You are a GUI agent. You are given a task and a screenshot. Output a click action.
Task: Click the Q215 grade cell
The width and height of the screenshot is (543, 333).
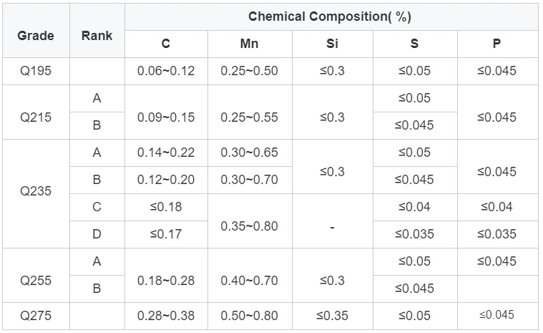(x=35, y=117)
